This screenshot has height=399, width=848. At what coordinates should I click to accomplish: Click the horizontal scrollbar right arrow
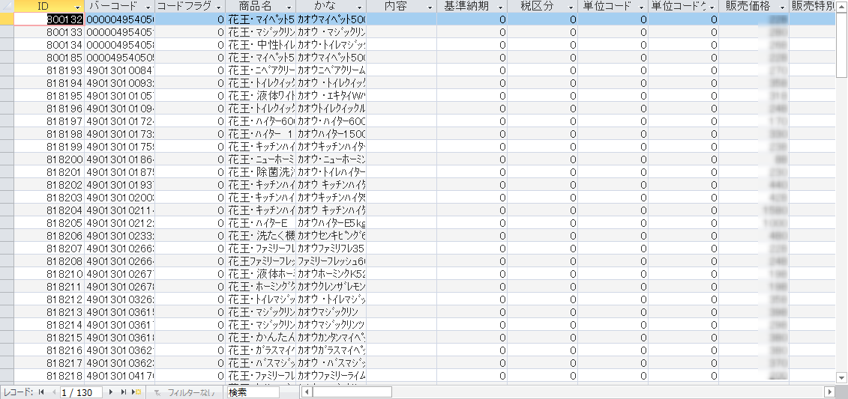click(x=829, y=392)
